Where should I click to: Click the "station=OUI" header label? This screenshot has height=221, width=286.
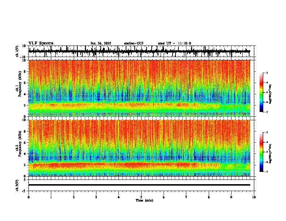click(134, 43)
